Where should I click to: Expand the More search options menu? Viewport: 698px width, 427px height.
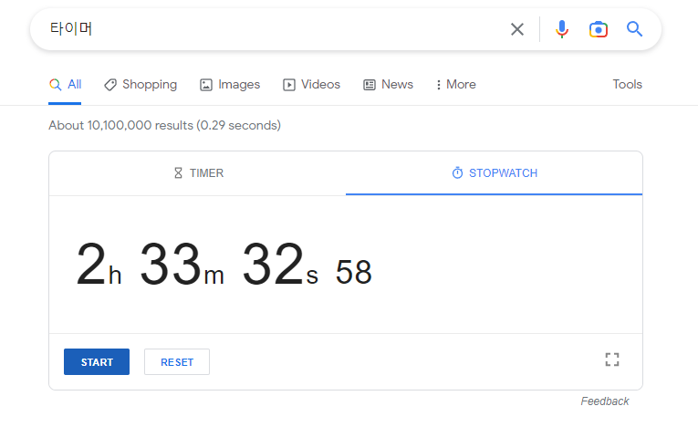[x=456, y=85]
